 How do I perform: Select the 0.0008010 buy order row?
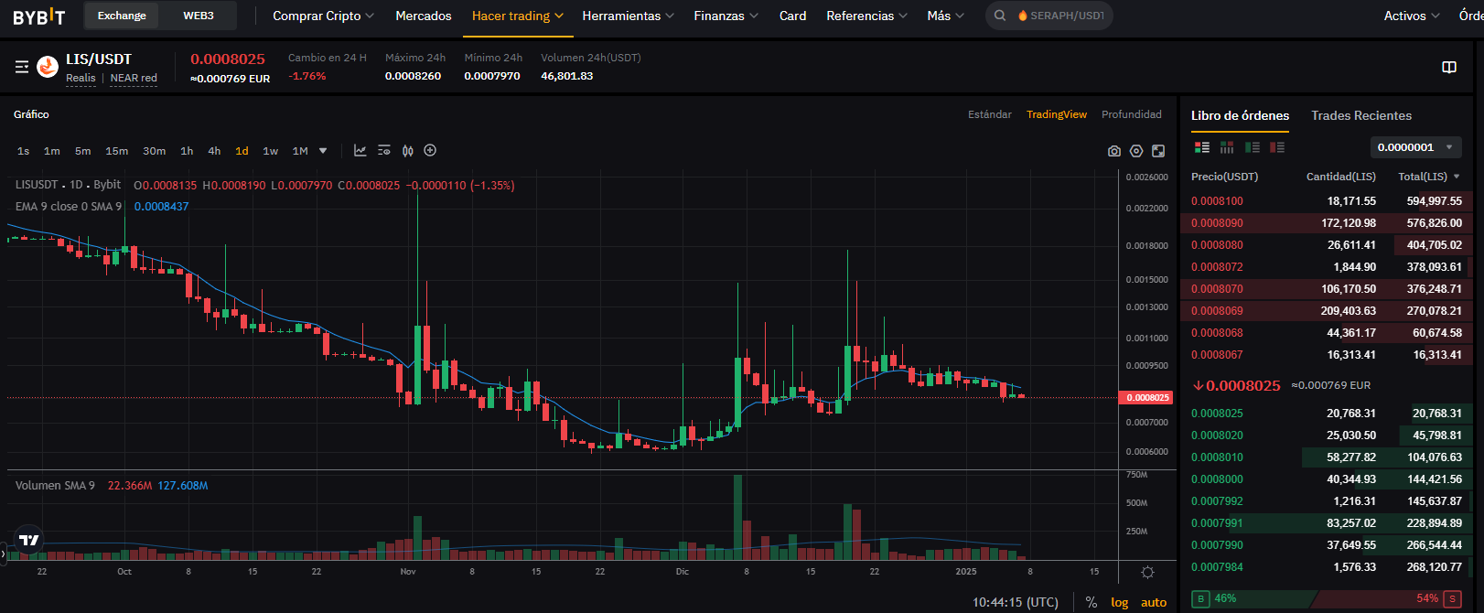click(1327, 457)
